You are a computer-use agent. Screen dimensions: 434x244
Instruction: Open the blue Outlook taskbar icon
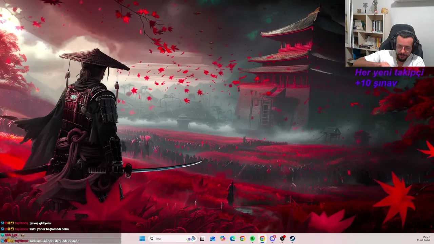213,239
